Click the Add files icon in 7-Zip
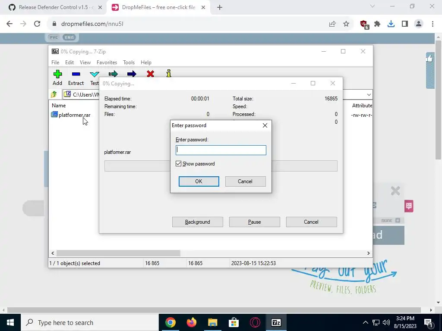The width and height of the screenshot is (442, 331). click(x=57, y=74)
